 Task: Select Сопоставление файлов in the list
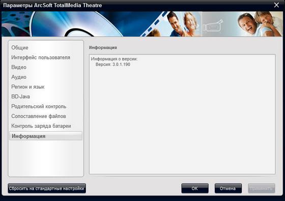click(x=39, y=116)
